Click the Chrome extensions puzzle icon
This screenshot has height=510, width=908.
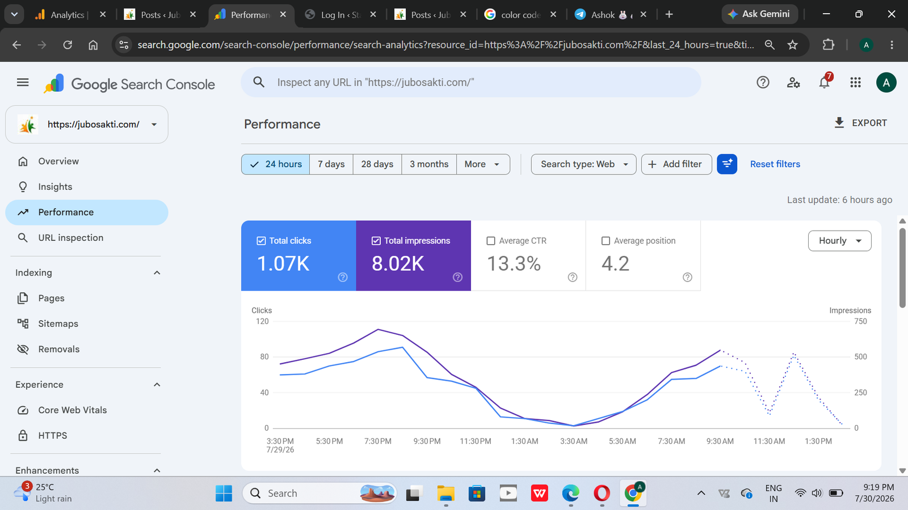(x=829, y=45)
